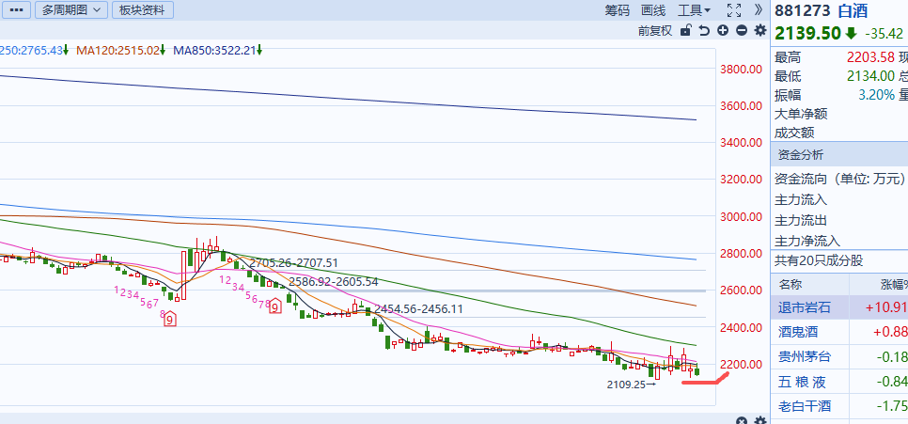Click the 2454.56-2456.11 gap label
The height and width of the screenshot is (424, 908).
coord(418,308)
